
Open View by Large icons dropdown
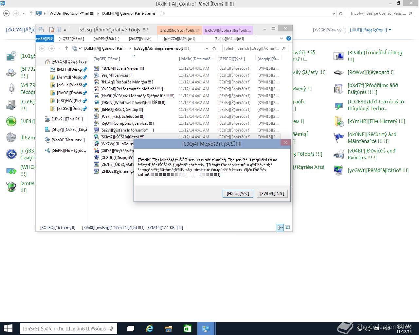370,30
